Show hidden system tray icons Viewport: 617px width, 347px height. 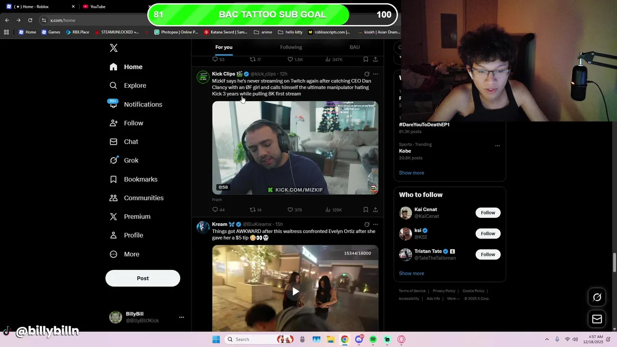[x=547, y=339]
